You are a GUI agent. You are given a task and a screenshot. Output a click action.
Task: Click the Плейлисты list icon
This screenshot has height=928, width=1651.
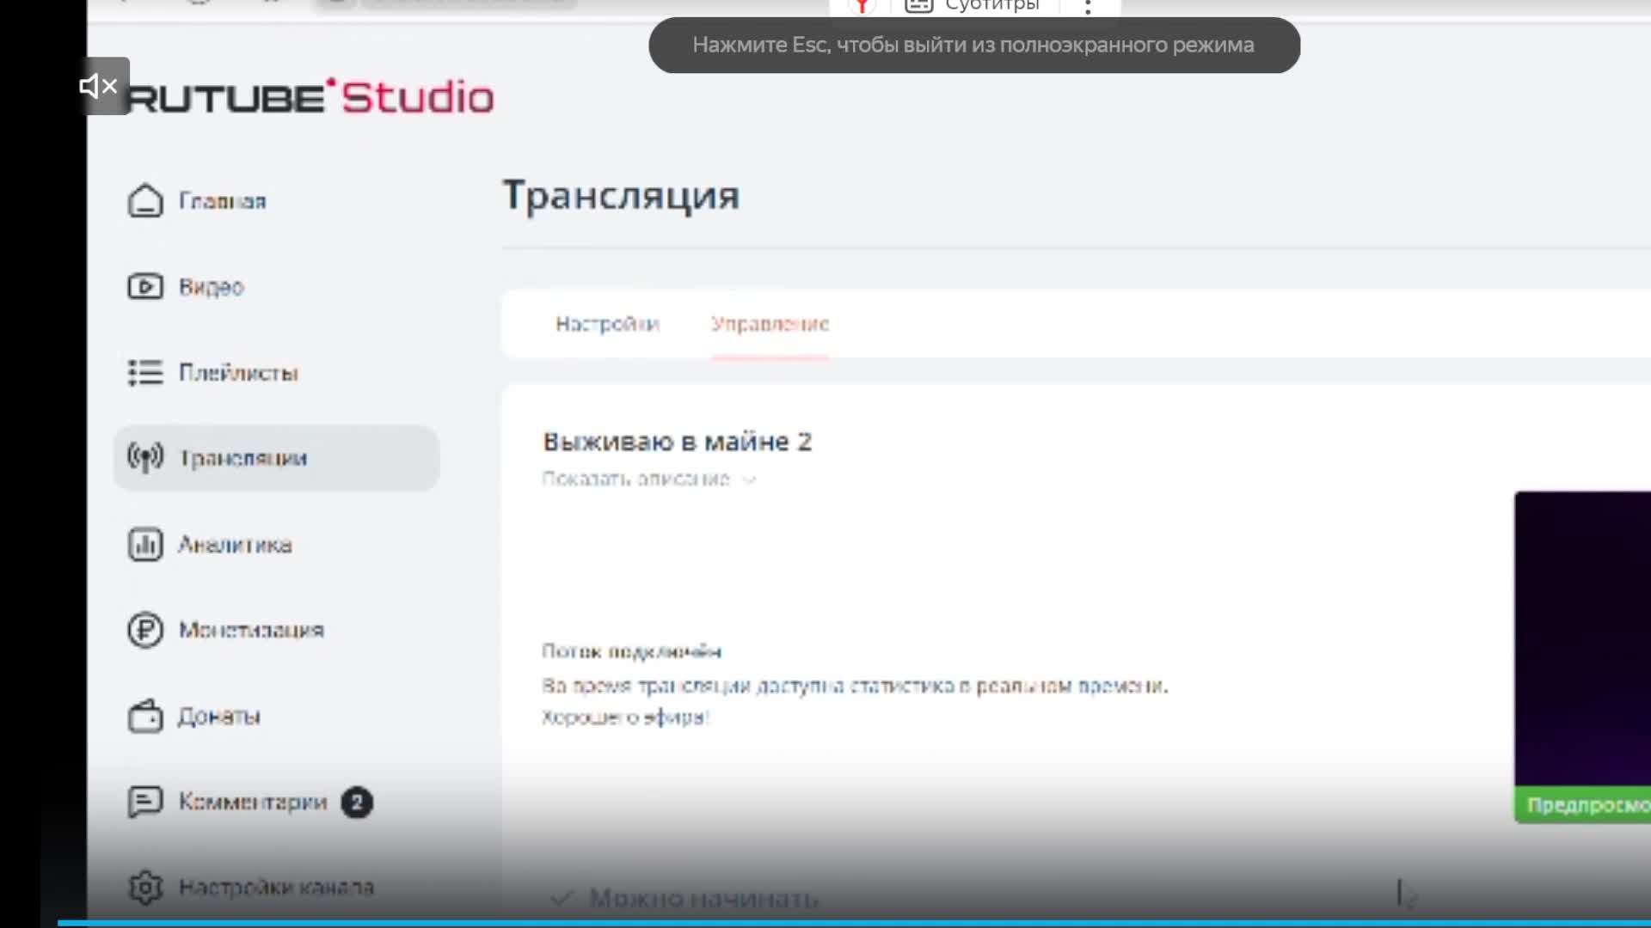(x=145, y=372)
